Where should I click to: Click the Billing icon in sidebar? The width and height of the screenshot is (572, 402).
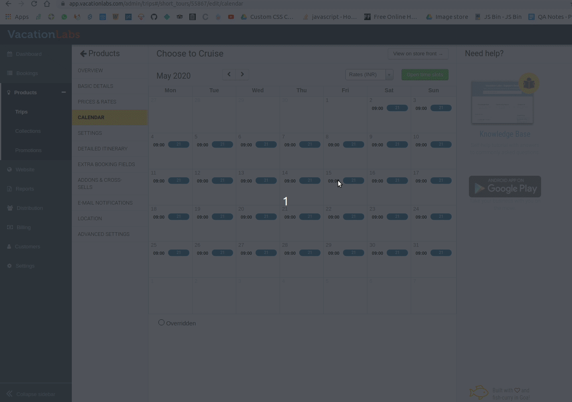(10, 227)
